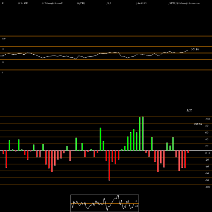Click the '(APTUS) MunafaSutra.com' watermark title

184,3
